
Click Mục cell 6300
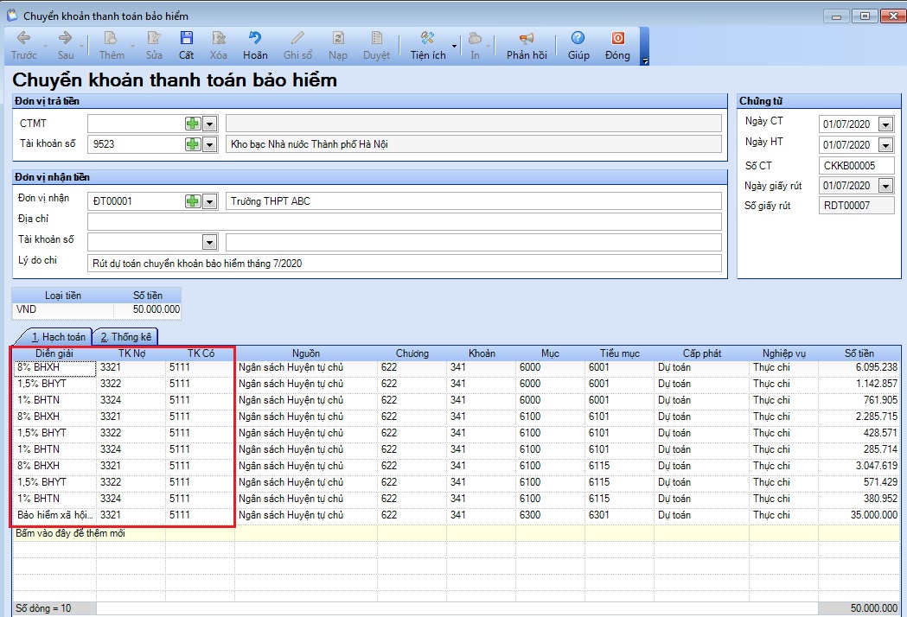coord(550,515)
